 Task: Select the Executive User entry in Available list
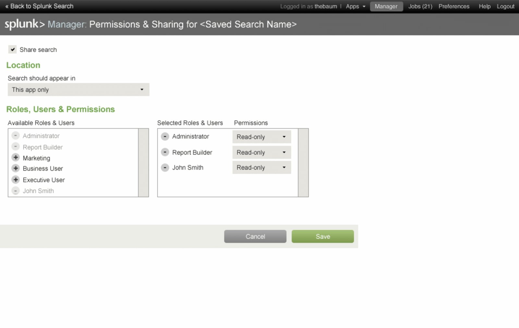pyautogui.click(x=44, y=180)
